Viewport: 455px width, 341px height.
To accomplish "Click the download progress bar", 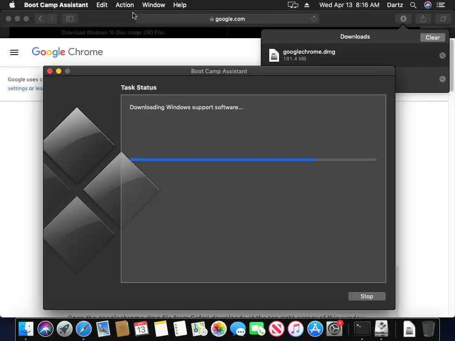I will pos(253,159).
